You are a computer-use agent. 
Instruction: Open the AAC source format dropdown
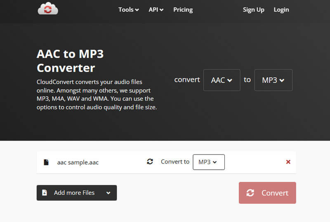pyautogui.click(x=222, y=80)
